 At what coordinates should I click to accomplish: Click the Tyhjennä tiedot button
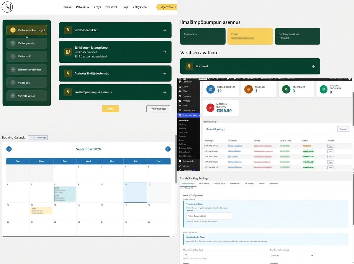pos(158,109)
